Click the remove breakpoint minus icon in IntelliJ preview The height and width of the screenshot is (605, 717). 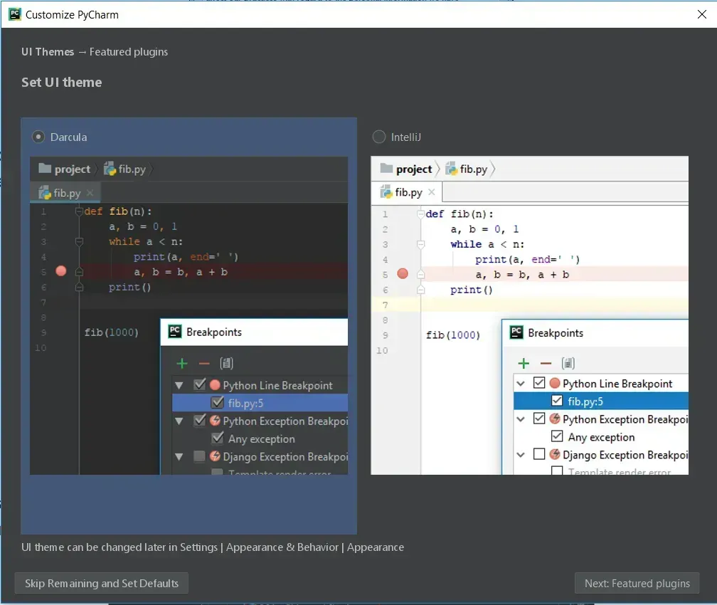click(546, 364)
